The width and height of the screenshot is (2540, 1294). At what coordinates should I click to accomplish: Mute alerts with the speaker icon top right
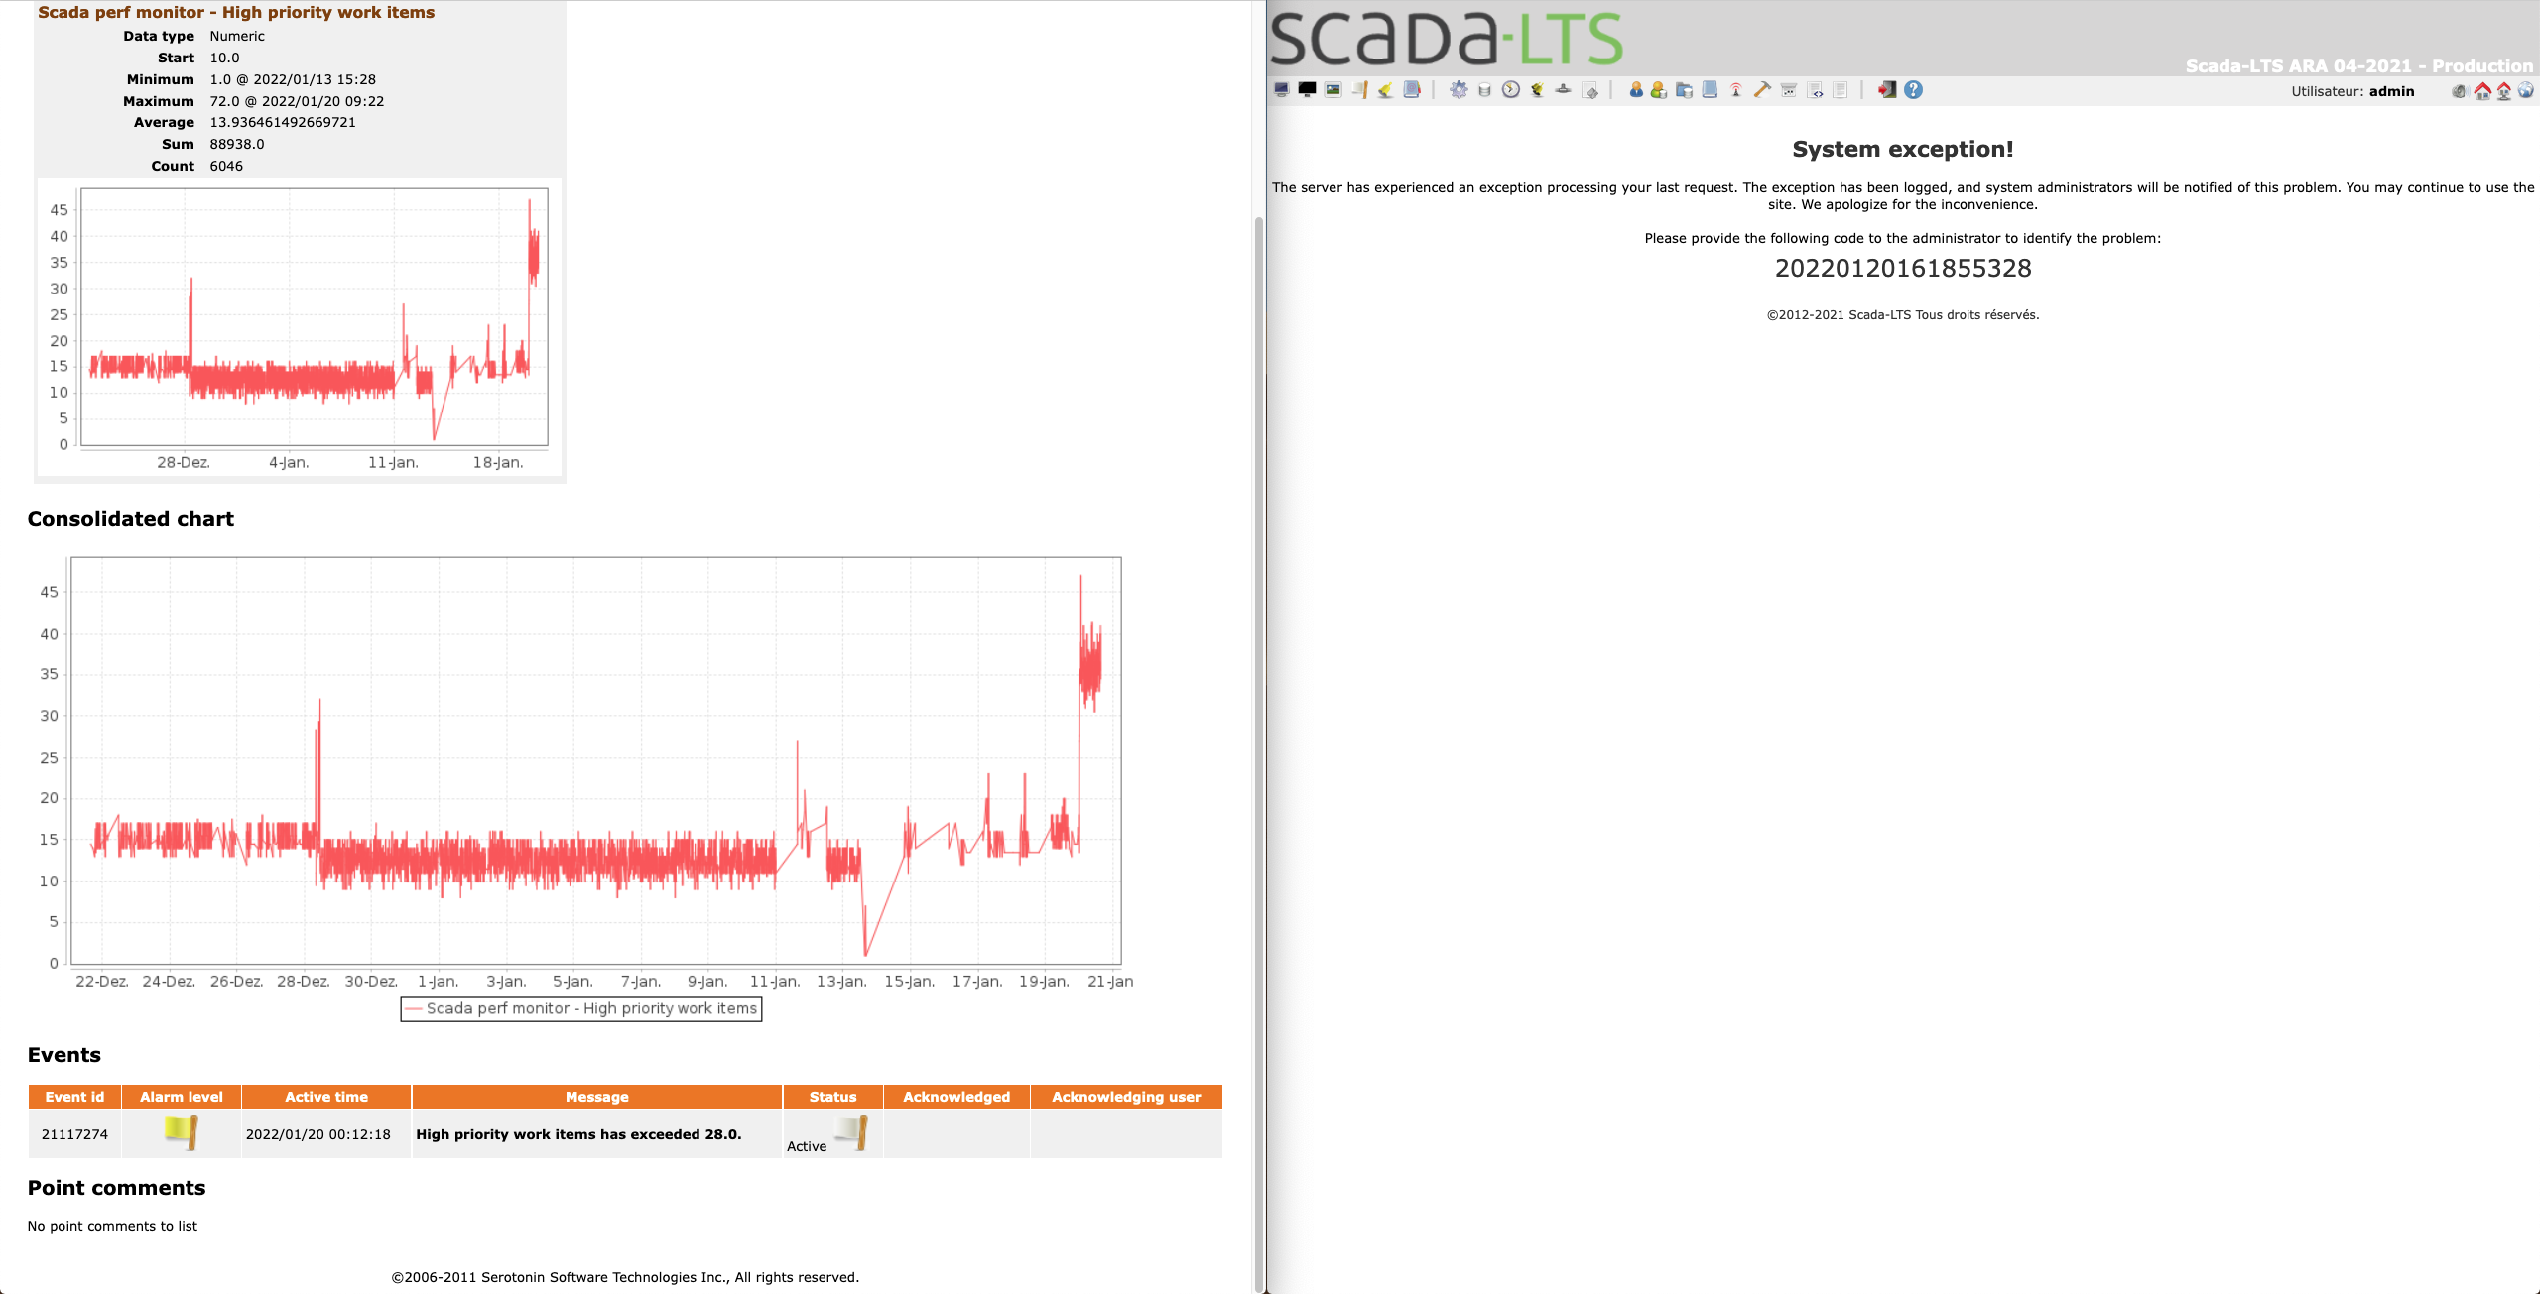click(2459, 91)
